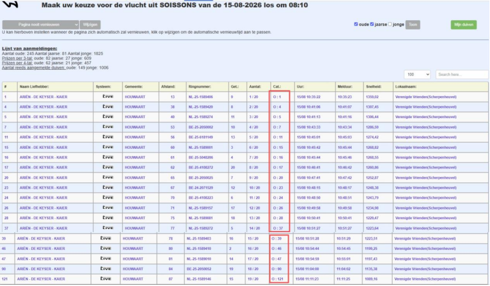This screenshot has width=490, height=286.
Task: Click the Live icon in the row ranked 5
Action: tap(108, 116)
